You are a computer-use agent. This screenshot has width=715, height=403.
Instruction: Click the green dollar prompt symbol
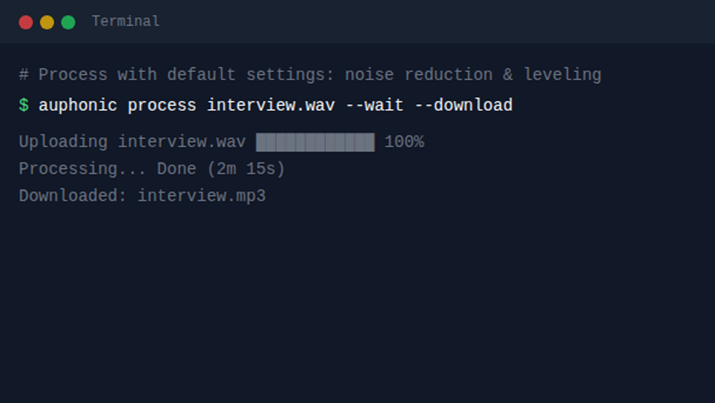23,105
